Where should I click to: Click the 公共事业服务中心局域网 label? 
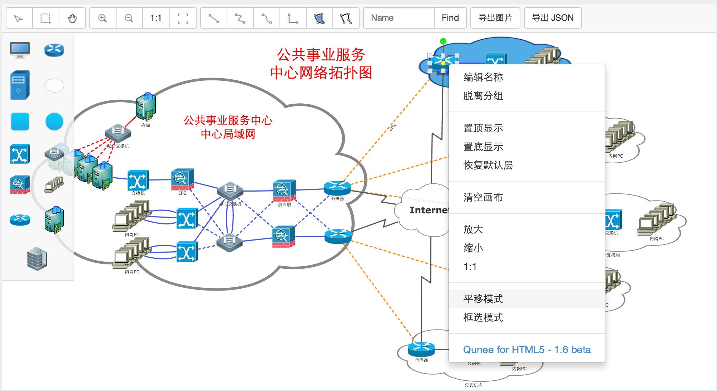coord(228,127)
